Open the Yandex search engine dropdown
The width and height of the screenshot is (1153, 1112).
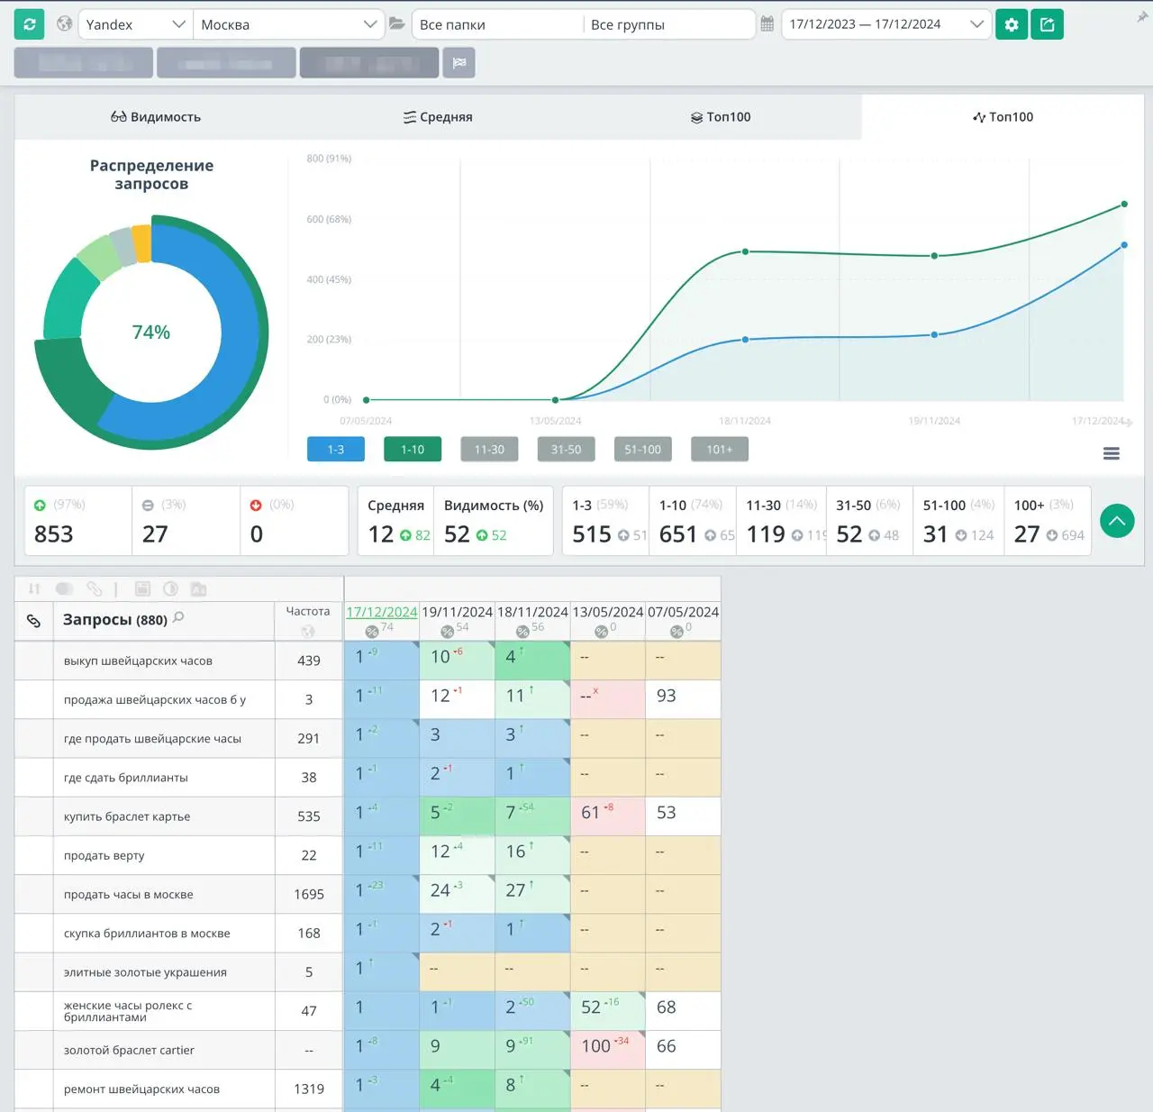click(135, 24)
